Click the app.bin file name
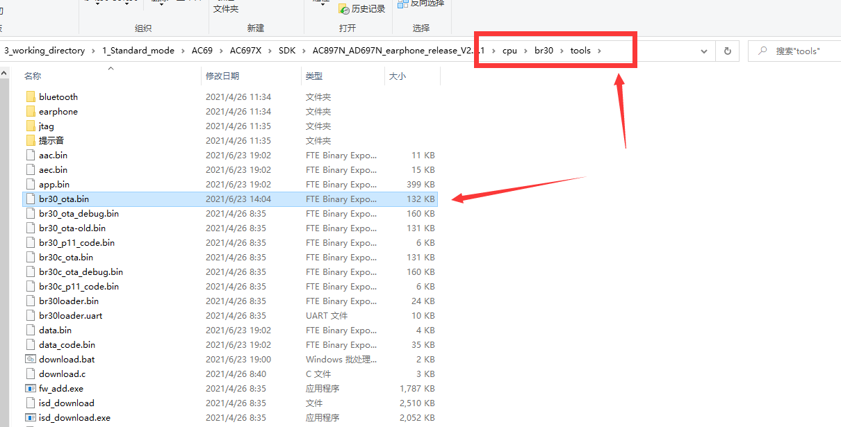 click(x=54, y=185)
